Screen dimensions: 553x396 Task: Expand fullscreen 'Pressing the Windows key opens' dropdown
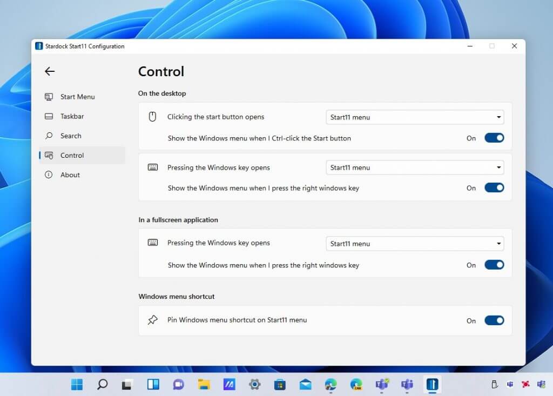pos(415,244)
